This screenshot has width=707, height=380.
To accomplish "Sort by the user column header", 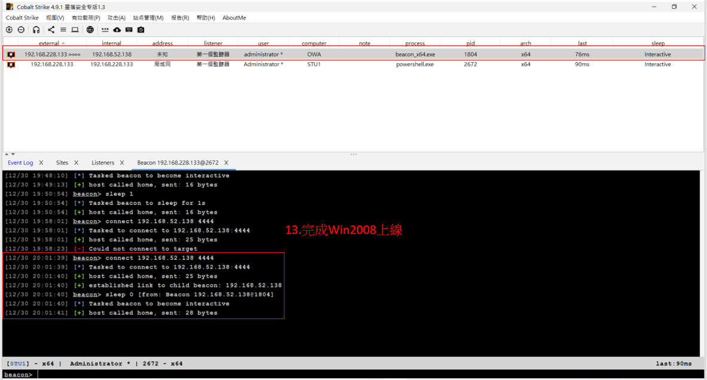I will click(x=264, y=43).
